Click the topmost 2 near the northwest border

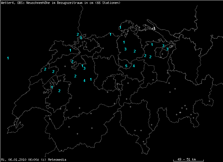(x=77, y=34)
